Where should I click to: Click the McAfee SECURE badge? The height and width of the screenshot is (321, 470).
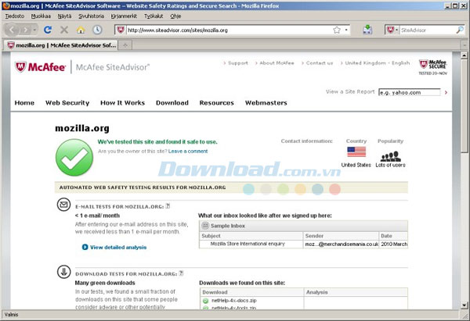433,67
